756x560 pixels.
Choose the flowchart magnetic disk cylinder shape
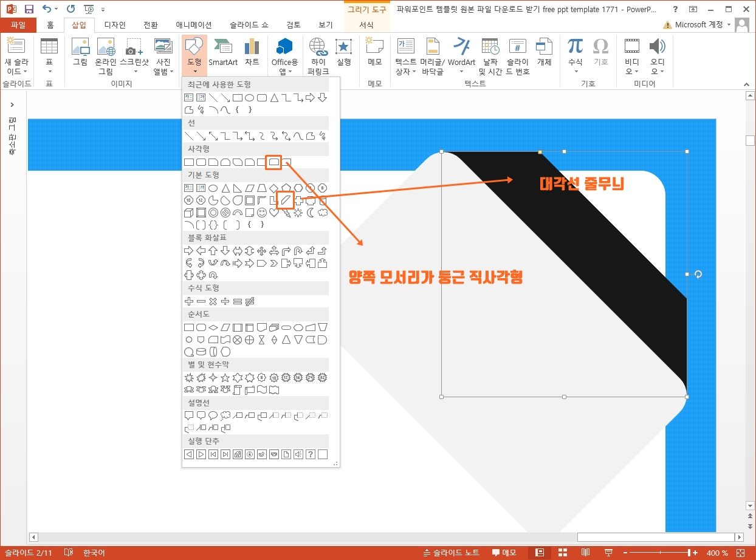(x=201, y=352)
